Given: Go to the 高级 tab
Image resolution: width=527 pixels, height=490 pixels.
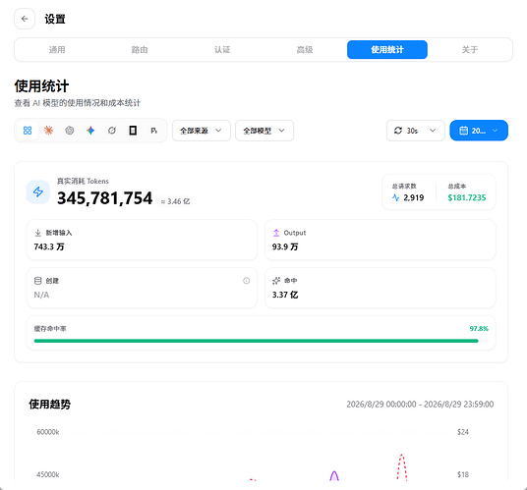Looking at the screenshot, I should pos(305,50).
